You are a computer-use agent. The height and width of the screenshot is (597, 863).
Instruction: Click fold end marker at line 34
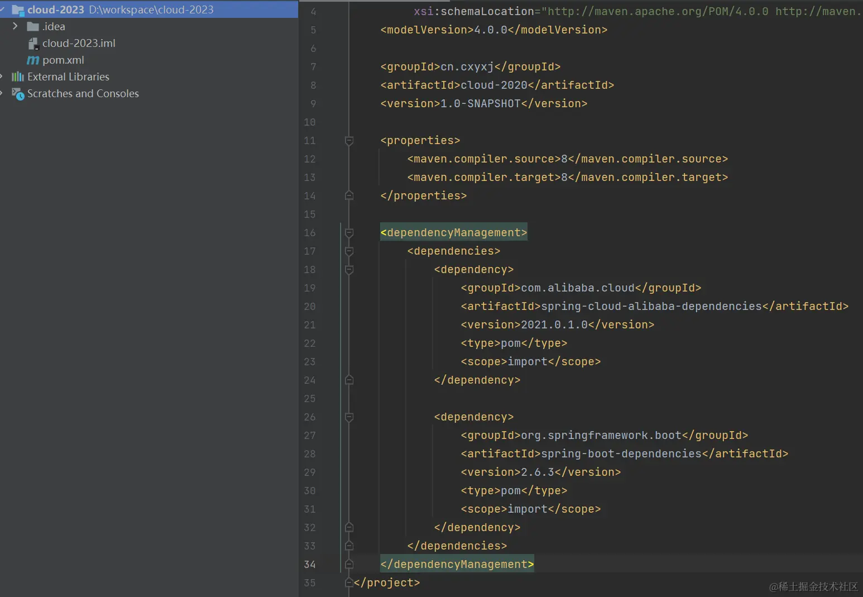click(349, 564)
